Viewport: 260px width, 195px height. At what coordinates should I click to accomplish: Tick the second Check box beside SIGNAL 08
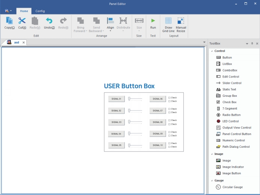click(x=169, y=124)
